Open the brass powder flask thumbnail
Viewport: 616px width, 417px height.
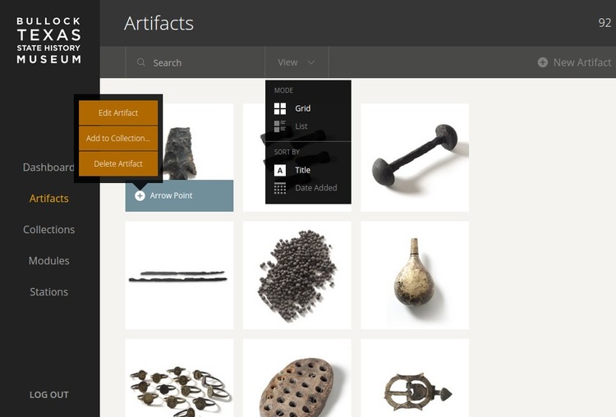pos(415,275)
